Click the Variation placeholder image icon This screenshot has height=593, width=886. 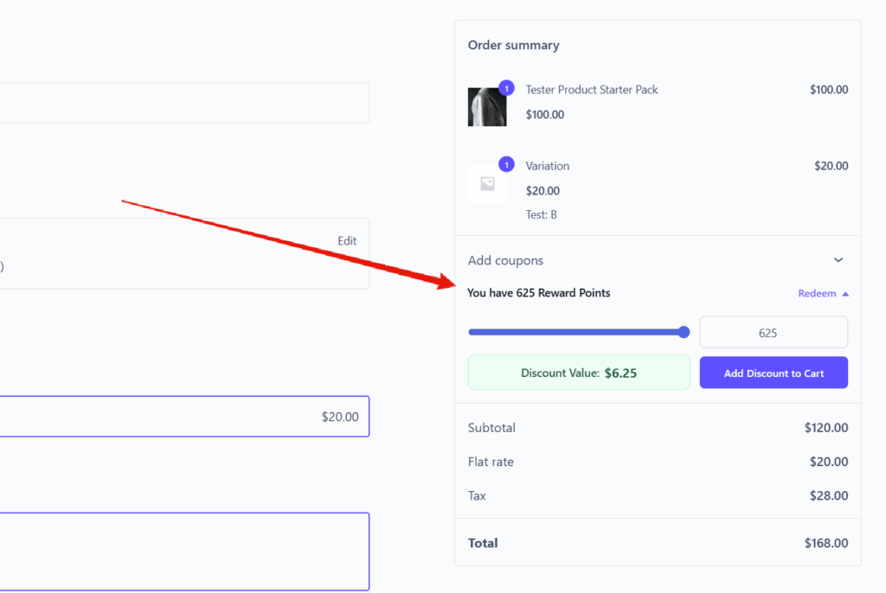click(487, 183)
